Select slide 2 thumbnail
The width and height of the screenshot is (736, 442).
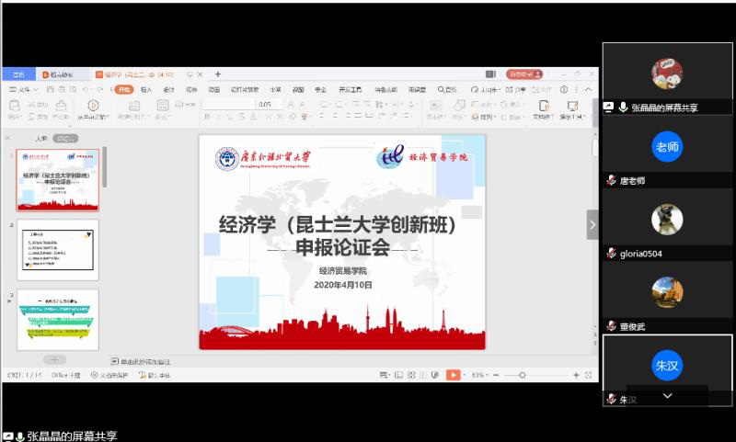(x=57, y=249)
